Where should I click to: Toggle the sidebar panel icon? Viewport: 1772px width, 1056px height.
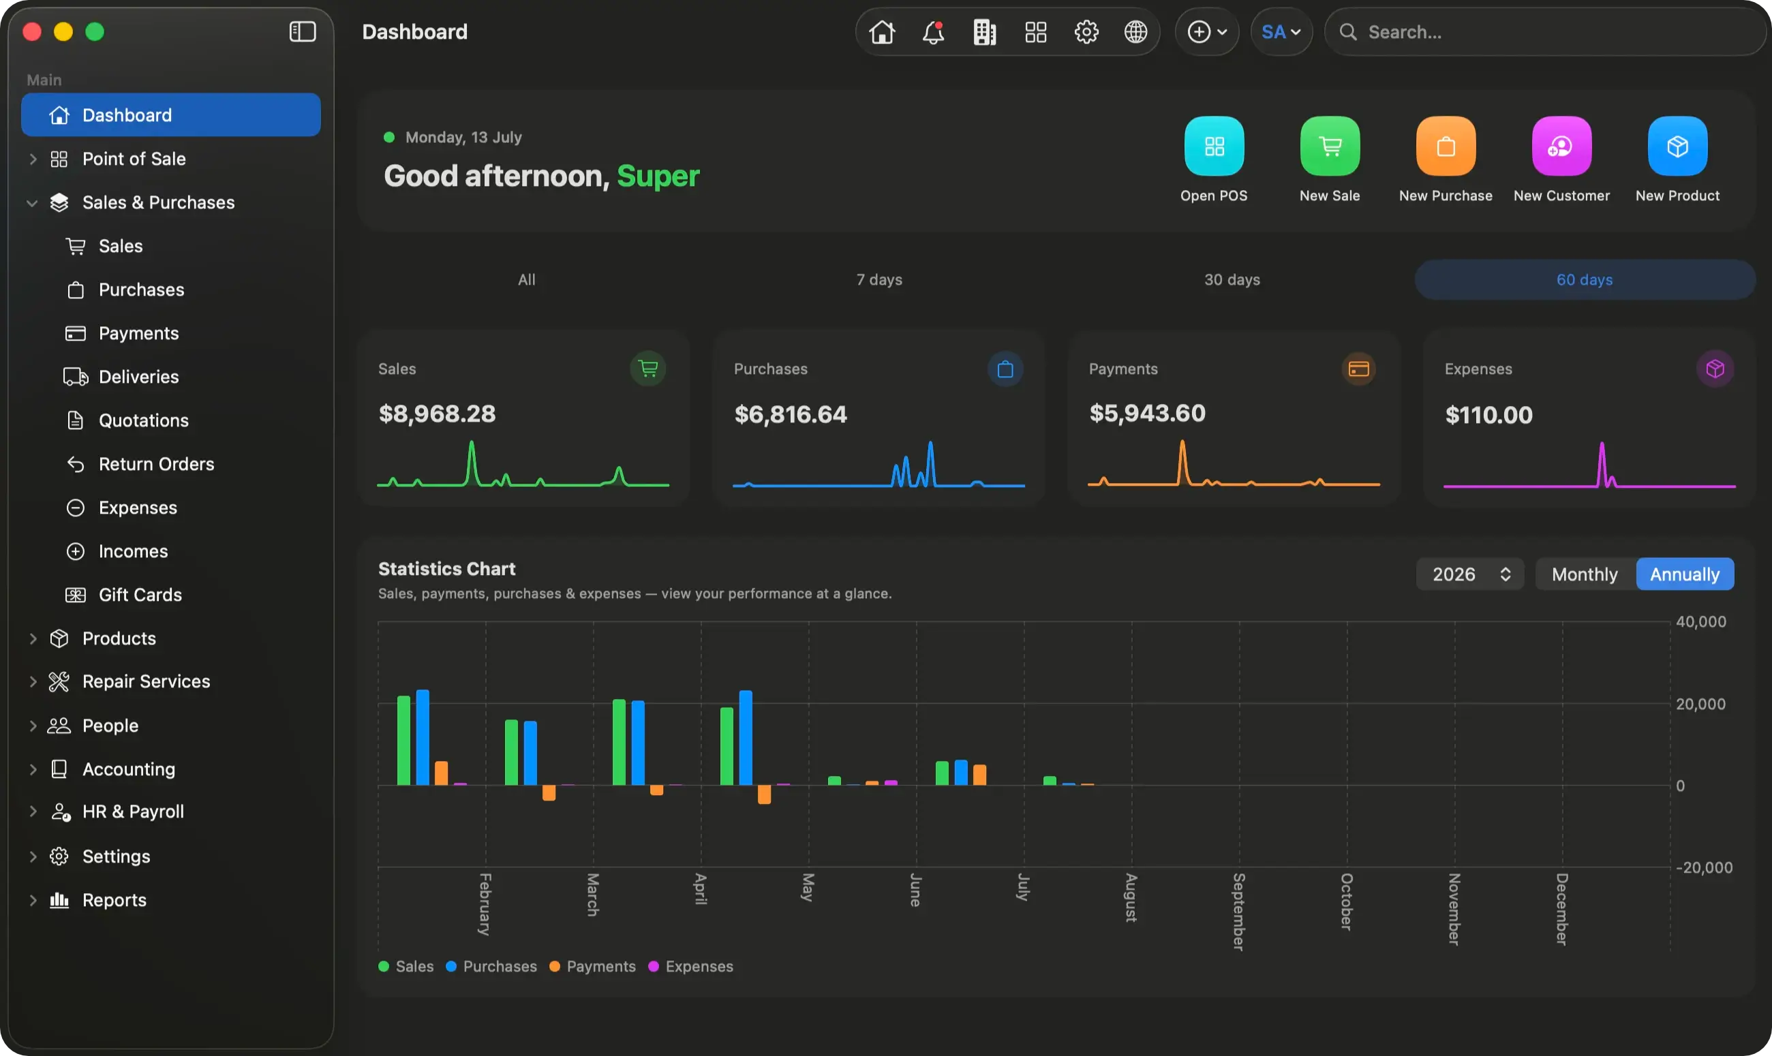pyautogui.click(x=303, y=31)
